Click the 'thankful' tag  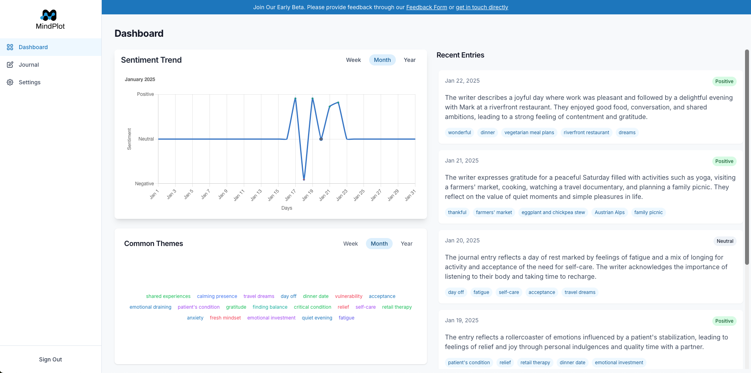[457, 212]
